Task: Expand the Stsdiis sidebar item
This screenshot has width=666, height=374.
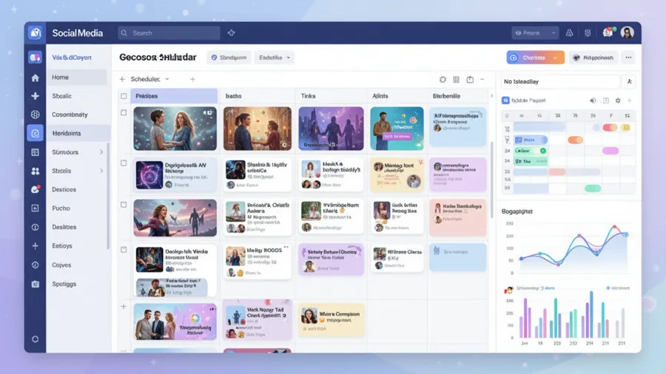Action: [101, 171]
